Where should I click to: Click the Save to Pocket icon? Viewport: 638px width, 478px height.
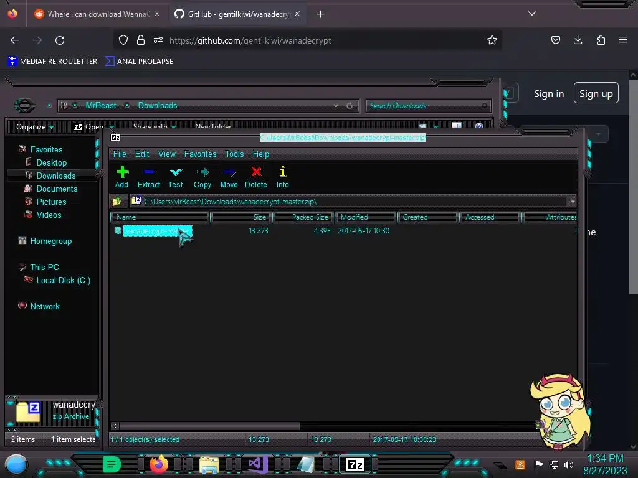tap(555, 40)
